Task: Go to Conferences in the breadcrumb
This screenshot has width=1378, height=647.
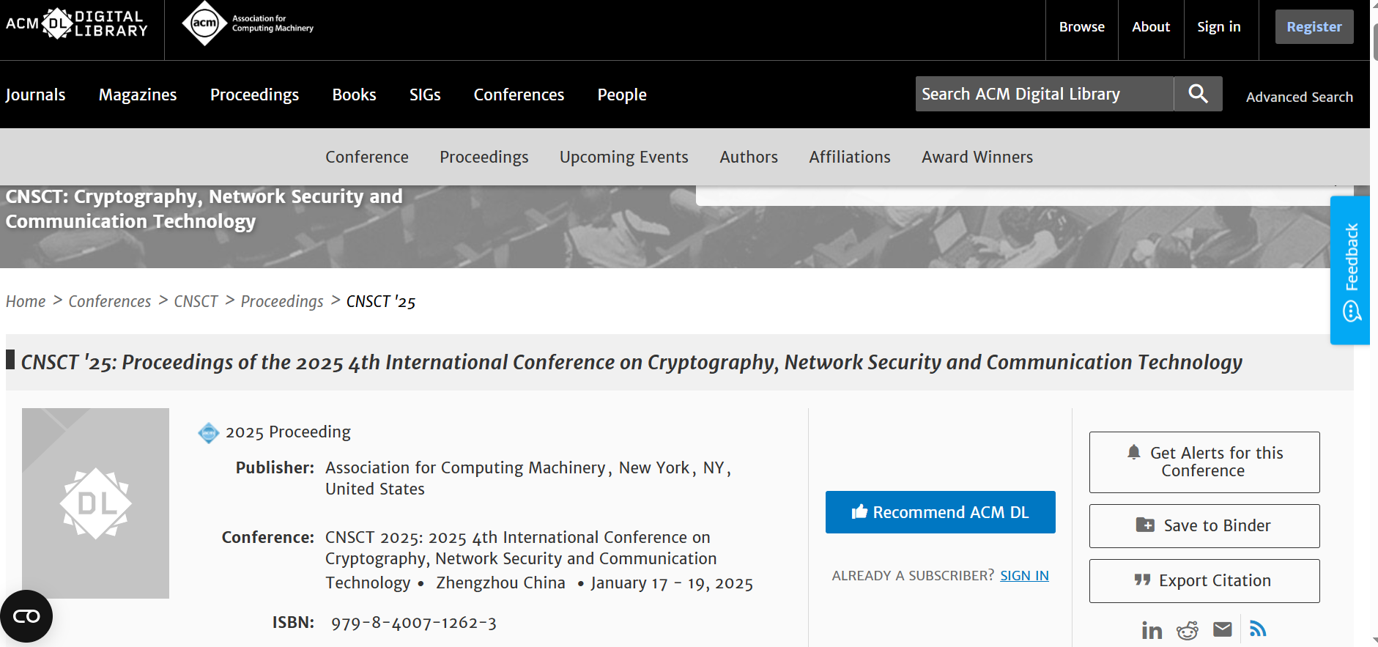Action: tap(110, 301)
